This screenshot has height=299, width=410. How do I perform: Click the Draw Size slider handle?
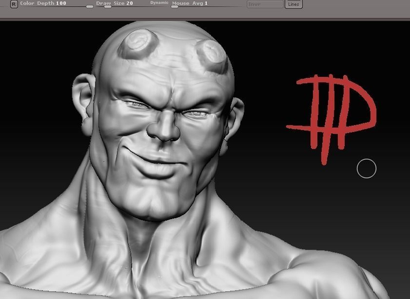(x=107, y=7)
